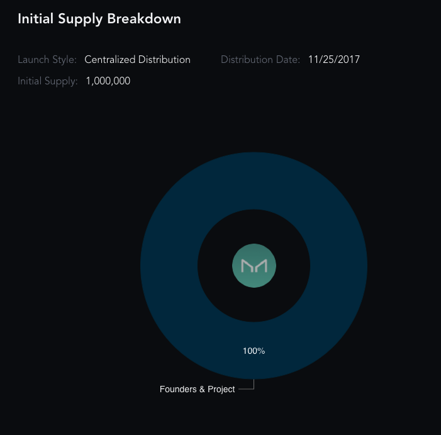Click the Launch Style label
The height and width of the screenshot is (435, 441).
tap(47, 60)
